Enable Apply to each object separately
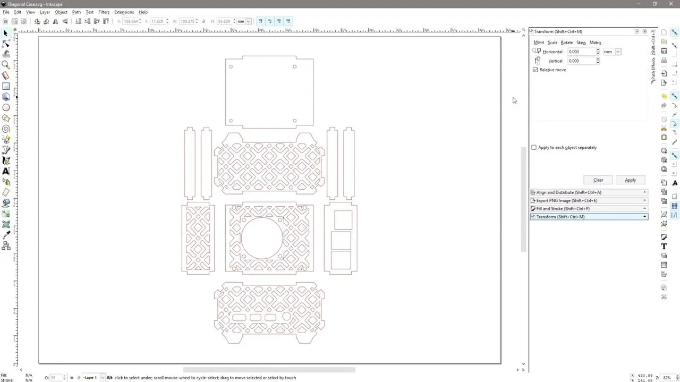Viewport: 680px width, 382px height. click(x=534, y=148)
